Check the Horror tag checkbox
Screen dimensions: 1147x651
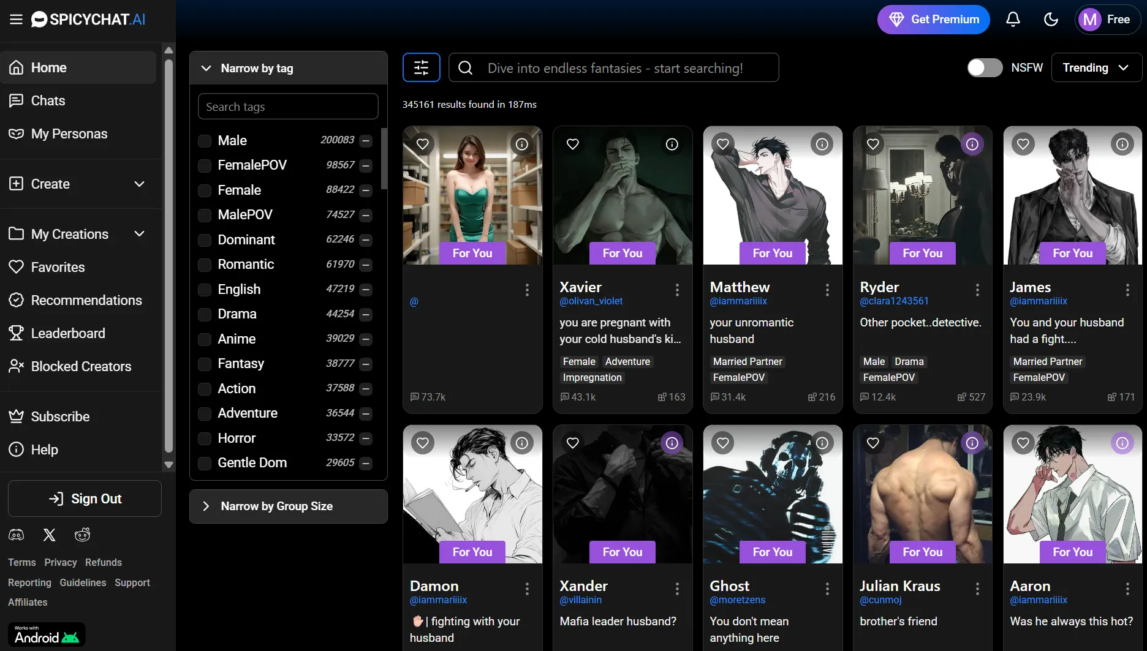tap(205, 438)
